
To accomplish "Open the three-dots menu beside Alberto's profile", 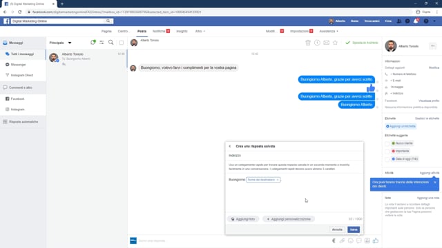I will (x=433, y=46).
